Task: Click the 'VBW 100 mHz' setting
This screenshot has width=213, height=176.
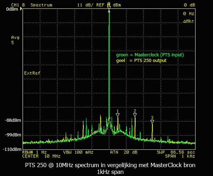Action: tap(78, 152)
